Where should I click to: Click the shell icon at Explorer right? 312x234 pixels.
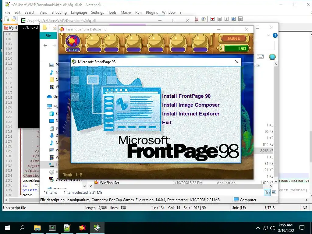[x=272, y=57]
